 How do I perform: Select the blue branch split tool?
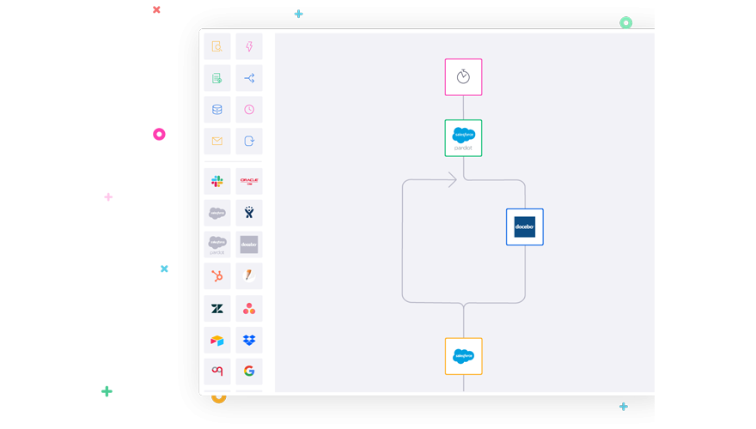[249, 78]
